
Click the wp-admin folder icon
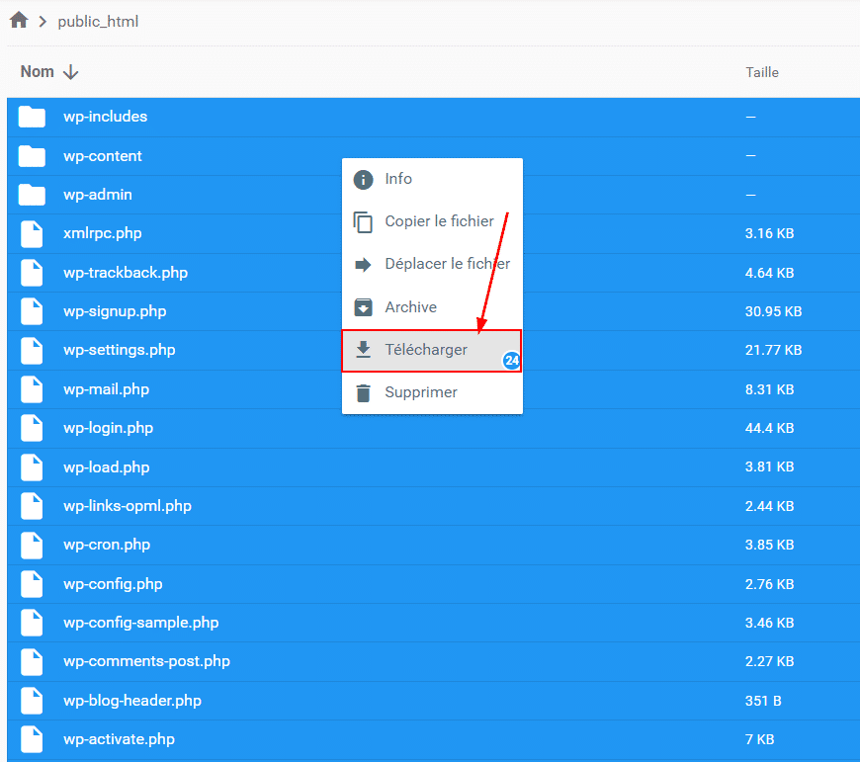tap(33, 195)
